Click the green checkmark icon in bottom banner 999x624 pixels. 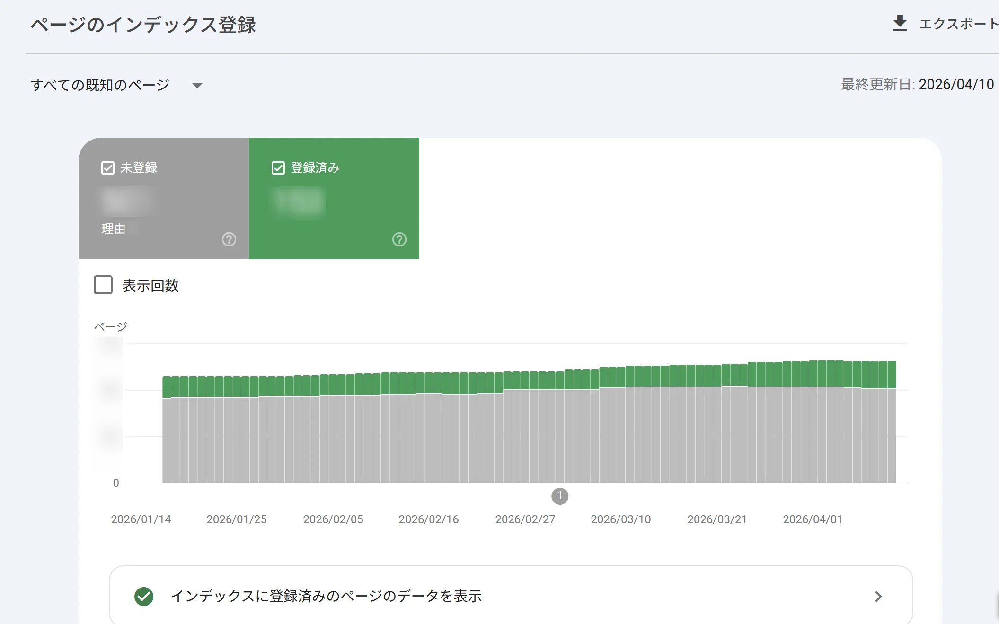pos(145,597)
